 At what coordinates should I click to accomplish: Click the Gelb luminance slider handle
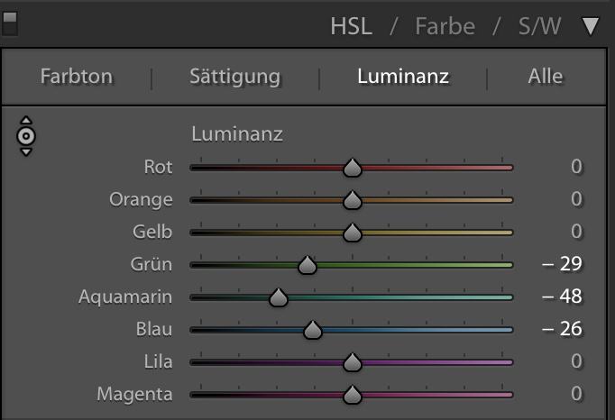[353, 233]
